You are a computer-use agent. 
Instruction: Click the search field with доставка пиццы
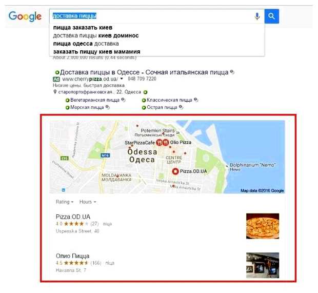pos(151,16)
